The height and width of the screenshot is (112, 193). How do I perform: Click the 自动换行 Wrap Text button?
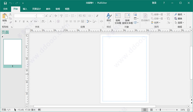pos(145,18)
